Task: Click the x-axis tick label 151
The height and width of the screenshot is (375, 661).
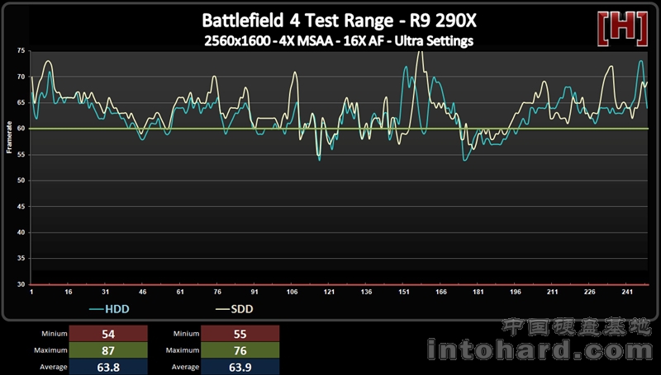Action: pos(403,292)
